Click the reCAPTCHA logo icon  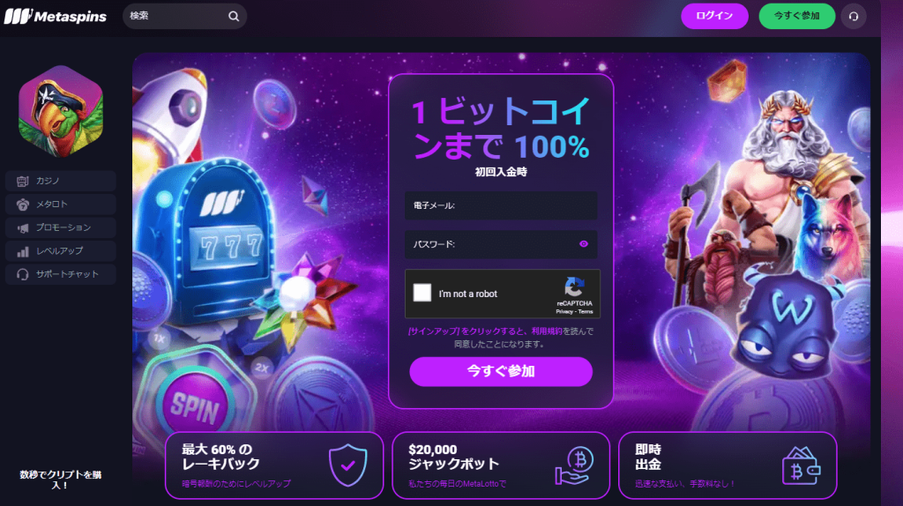[x=574, y=286]
